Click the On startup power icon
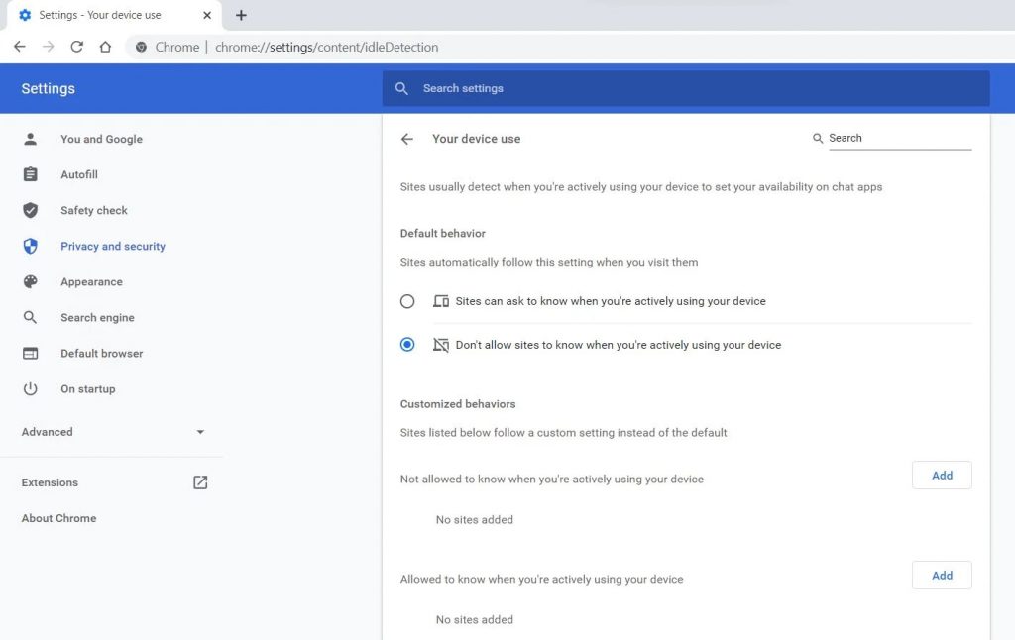Viewport: 1015px width, 640px height. click(x=30, y=388)
